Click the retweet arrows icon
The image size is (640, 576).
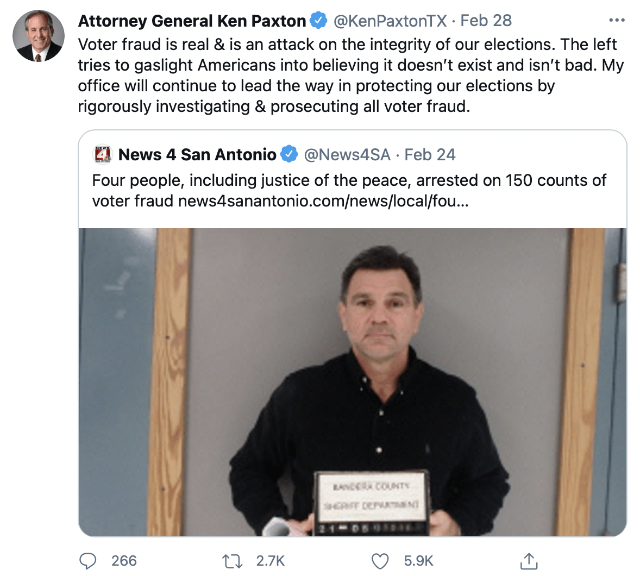[x=232, y=561]
